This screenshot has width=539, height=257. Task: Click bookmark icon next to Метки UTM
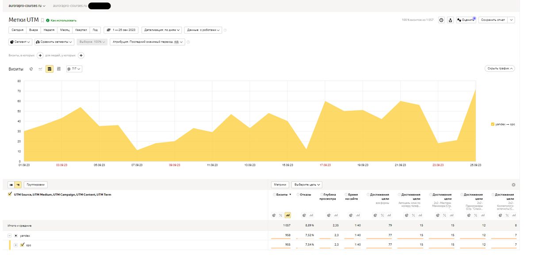42,20
